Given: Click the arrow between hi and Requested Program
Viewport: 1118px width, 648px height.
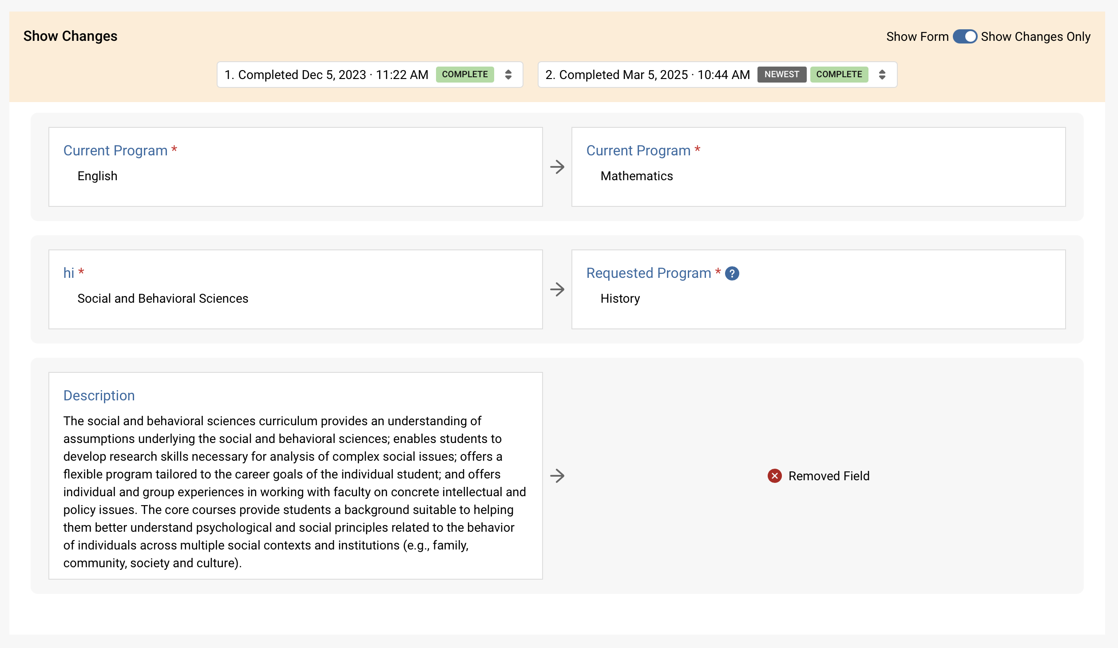Looking at the screenshot, I should (x=557, y=289).
